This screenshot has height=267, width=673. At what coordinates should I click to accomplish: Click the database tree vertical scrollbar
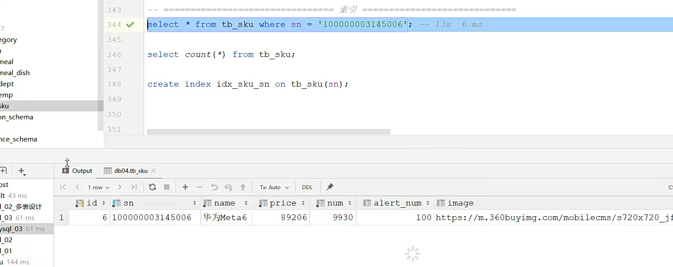(x=101, y=65)
